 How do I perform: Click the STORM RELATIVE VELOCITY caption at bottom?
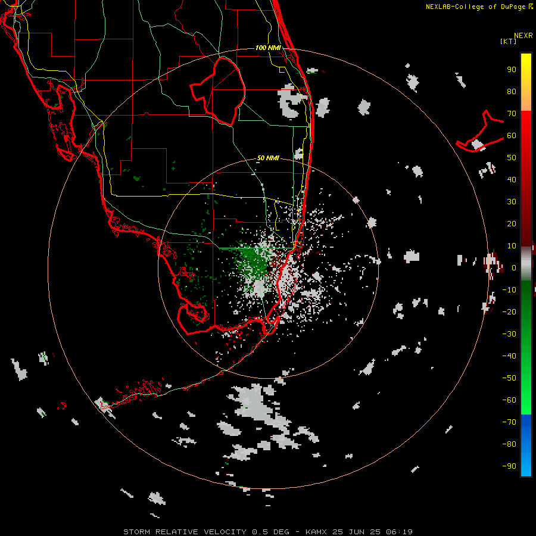tap(268, 532)
